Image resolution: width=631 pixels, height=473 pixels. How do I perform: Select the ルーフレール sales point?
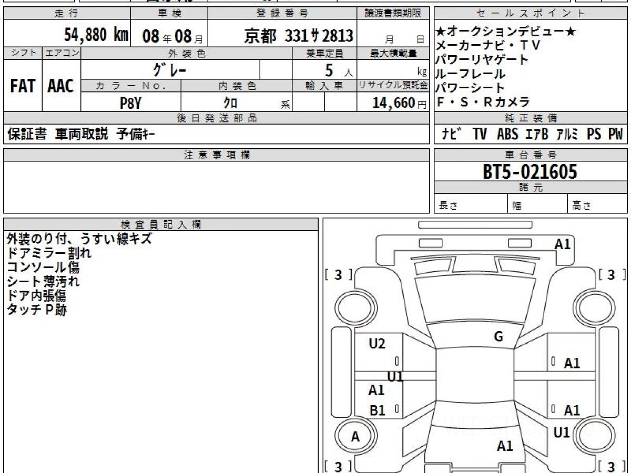471,74
